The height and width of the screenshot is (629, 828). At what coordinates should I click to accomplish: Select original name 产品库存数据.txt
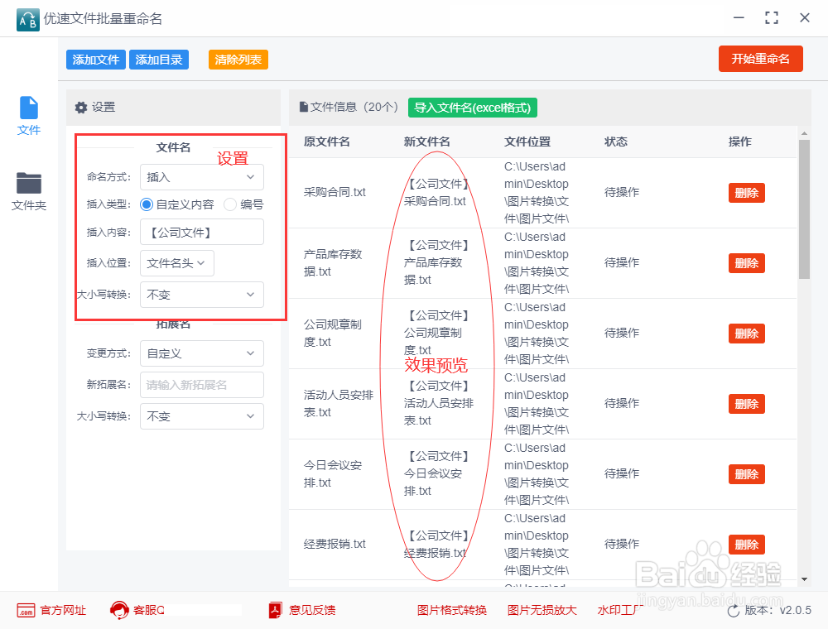coord(333,263)
